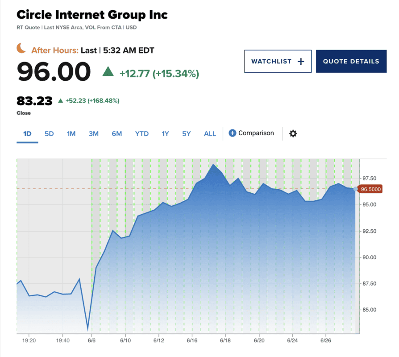The image size is (399, 357).
Task: Open chart settings gear icon
Action: pyautogui.click(x=293, y=133)
